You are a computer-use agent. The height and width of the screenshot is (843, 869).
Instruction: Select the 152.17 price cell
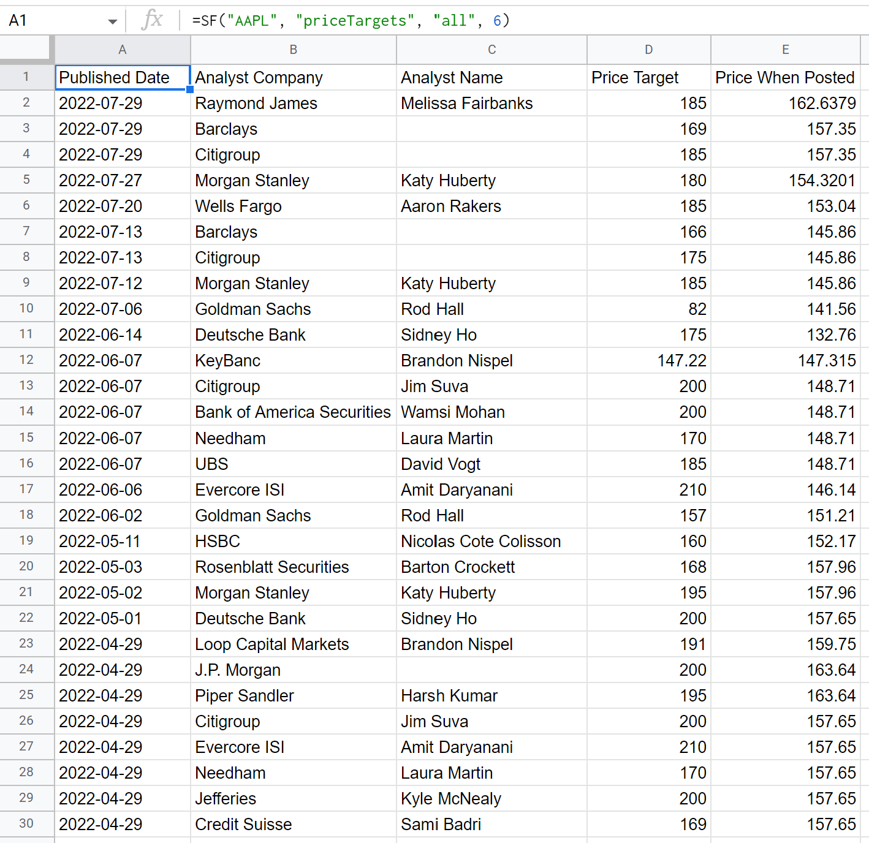pos(786,542)
